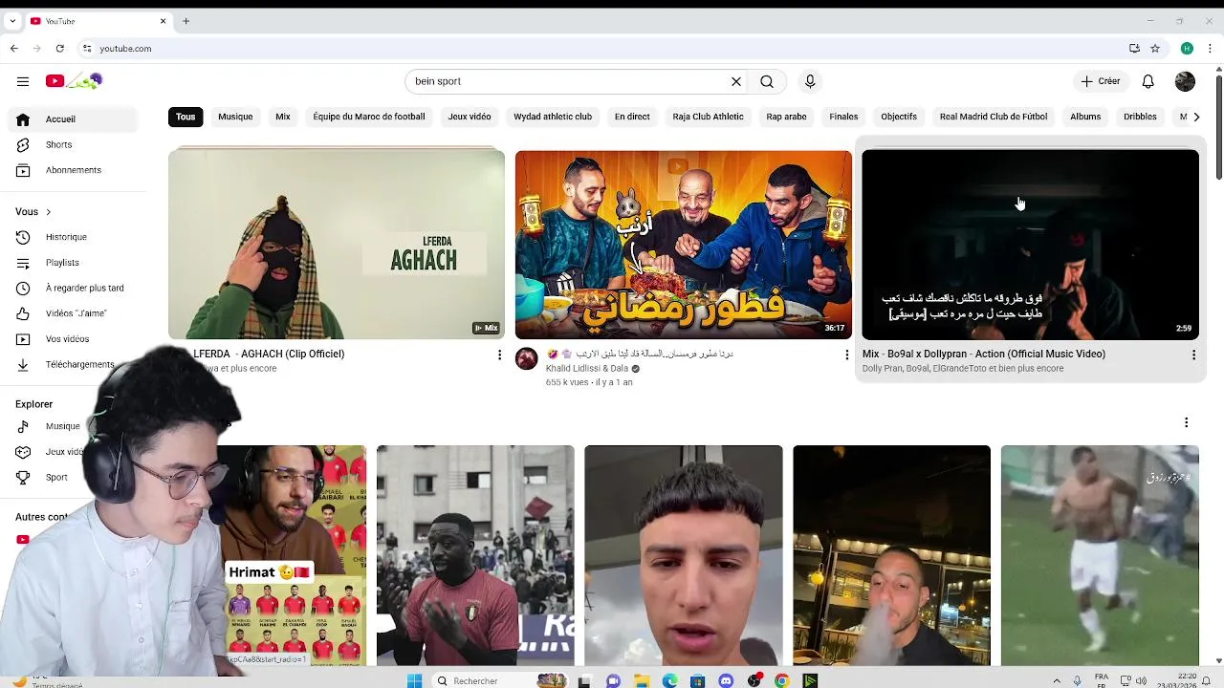This screenshot has width=1224, height=688.
Task: Select the Albums chip
Action: [1085, 117]
